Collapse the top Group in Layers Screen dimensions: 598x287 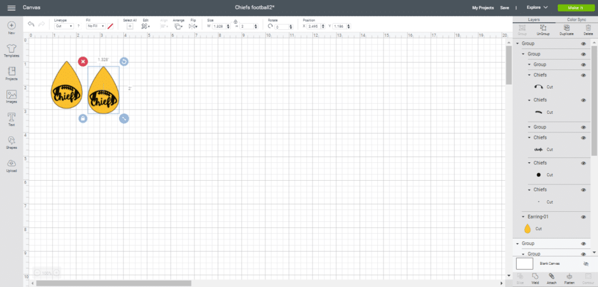[x=517, y=44]
